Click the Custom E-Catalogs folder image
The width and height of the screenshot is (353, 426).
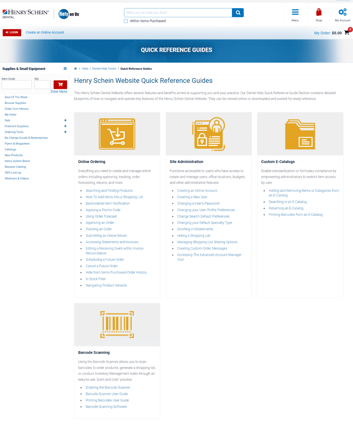(x=300, y=134)
